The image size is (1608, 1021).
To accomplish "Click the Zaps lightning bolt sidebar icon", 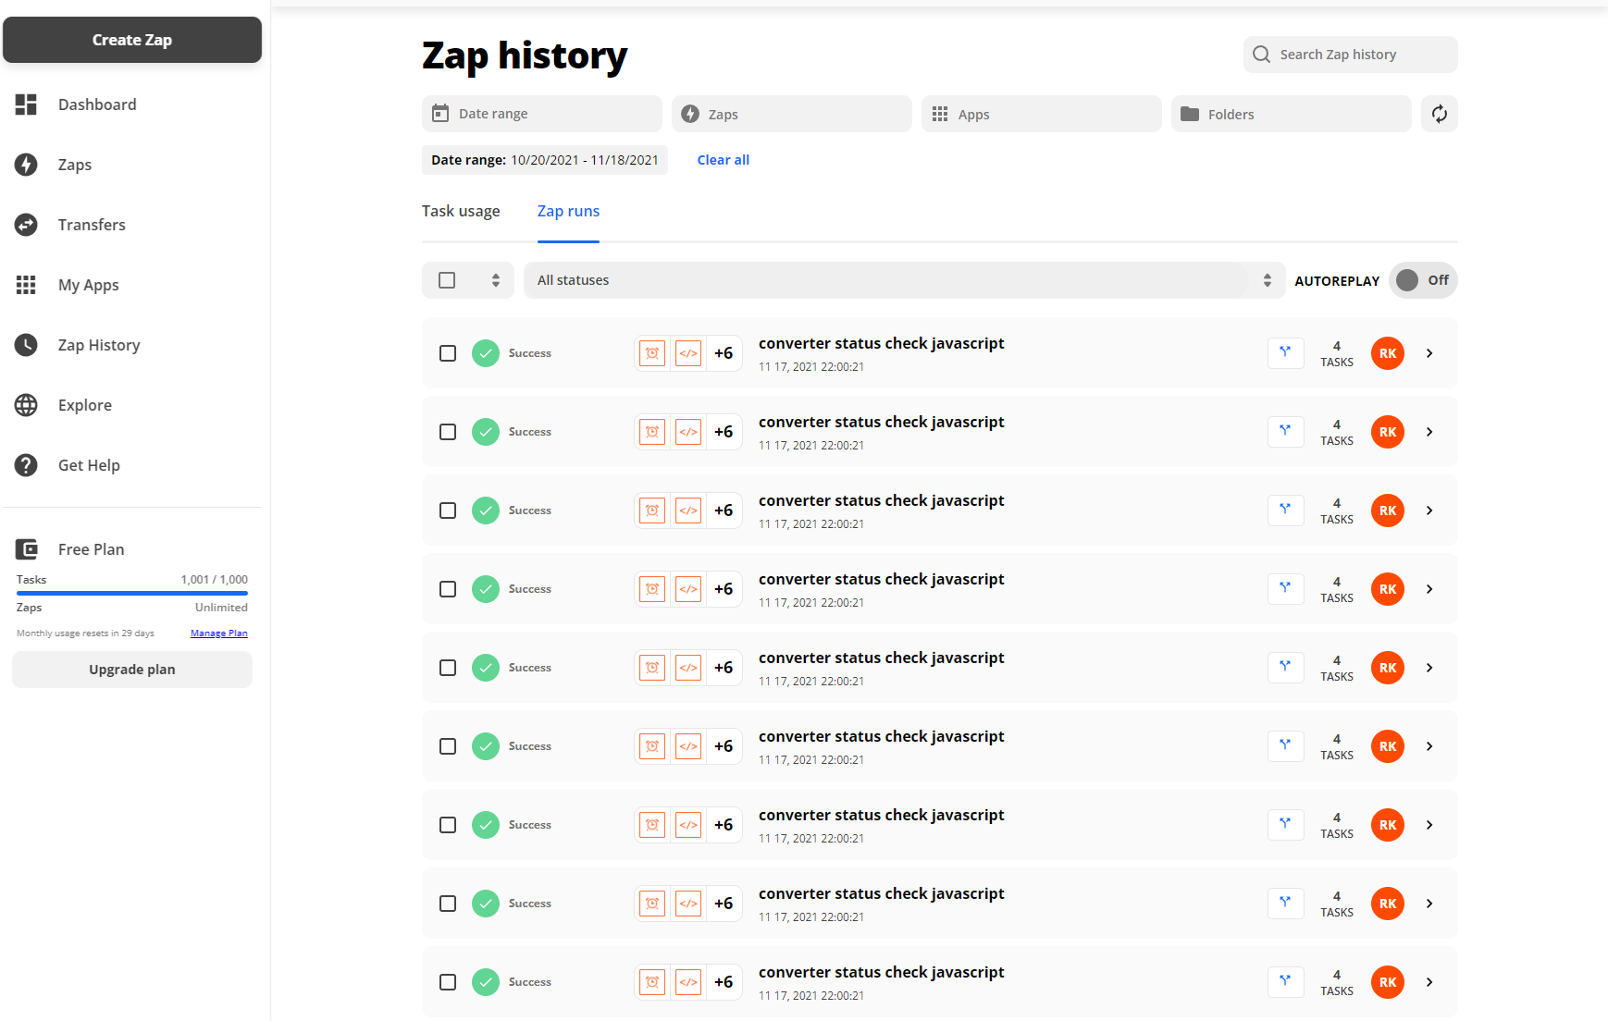I will coord(26,165).
